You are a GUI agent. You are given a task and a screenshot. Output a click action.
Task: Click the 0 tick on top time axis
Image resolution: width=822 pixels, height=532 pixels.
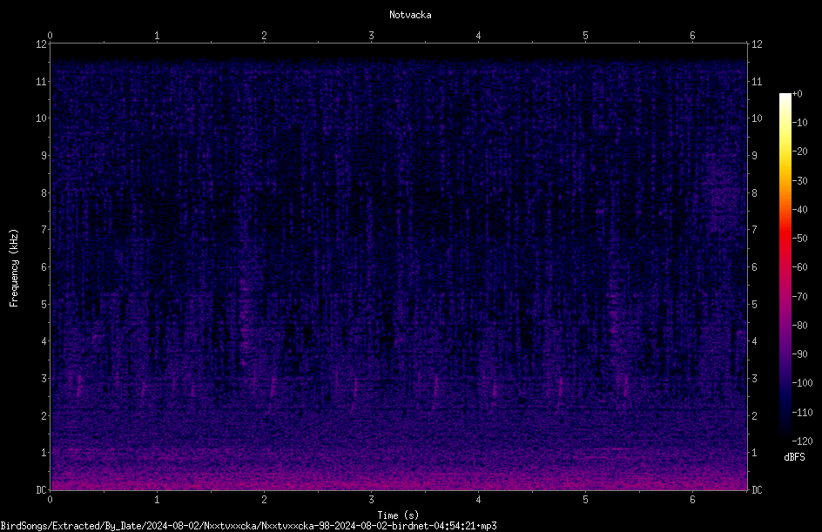tap(50, 36)
